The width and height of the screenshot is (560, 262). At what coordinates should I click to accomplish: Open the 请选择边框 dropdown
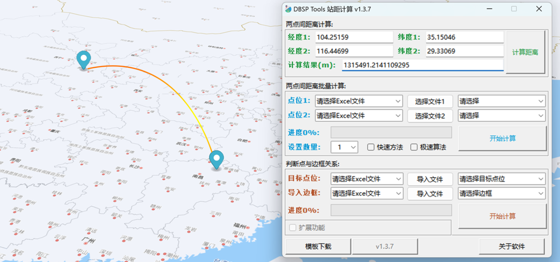[x=501, y=193]
